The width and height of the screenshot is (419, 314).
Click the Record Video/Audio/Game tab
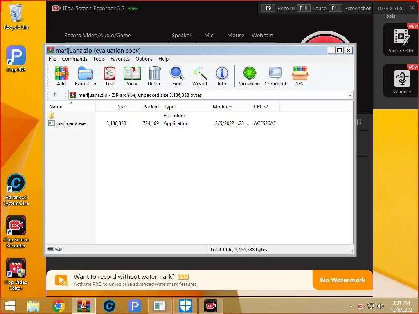pyautogui.click(x=97, y=35)
